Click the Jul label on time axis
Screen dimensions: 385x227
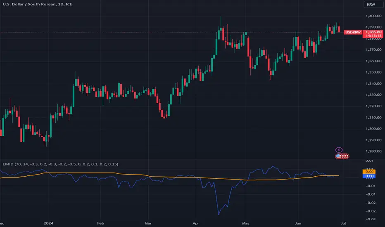pyautogui.click(x=343, y=223)
